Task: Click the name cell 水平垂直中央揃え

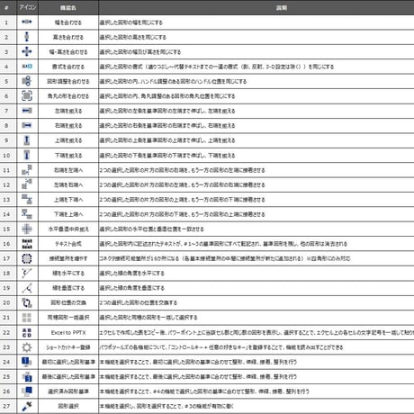Action: (68, 229)
